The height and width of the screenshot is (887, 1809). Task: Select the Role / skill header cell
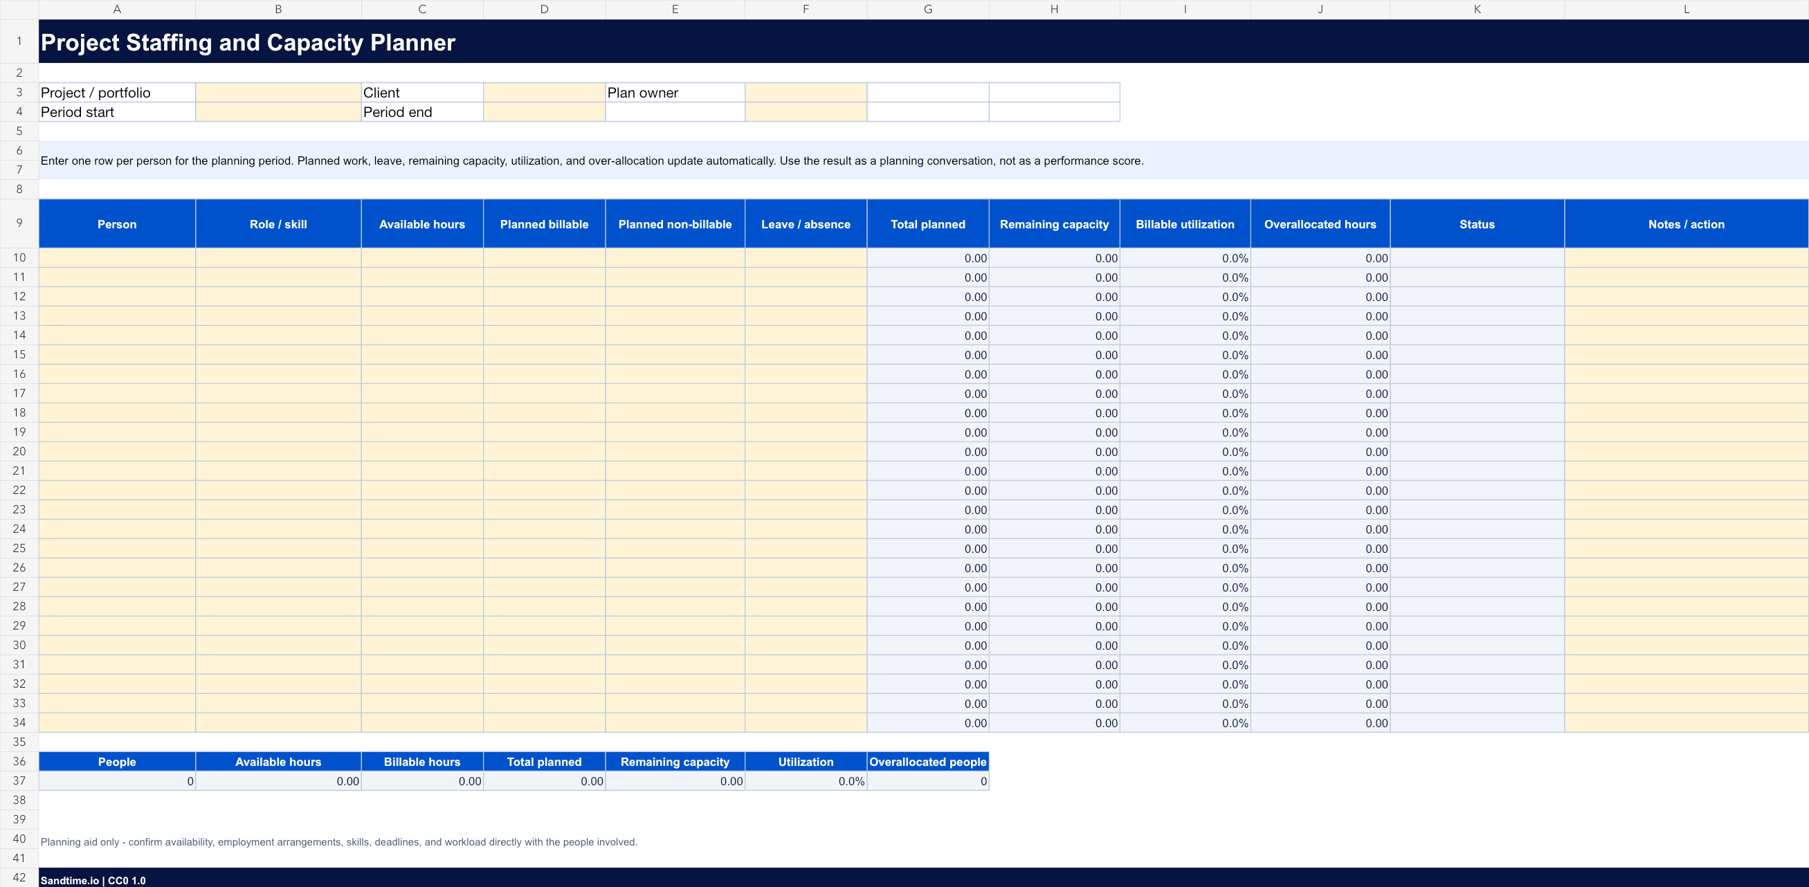[x=278, y=224]
